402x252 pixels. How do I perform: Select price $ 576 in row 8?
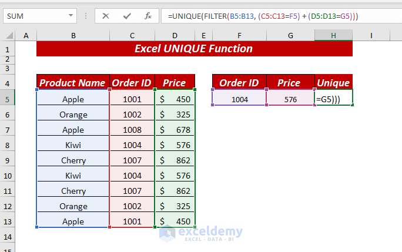pyautogui.click(x=175, y=143)
